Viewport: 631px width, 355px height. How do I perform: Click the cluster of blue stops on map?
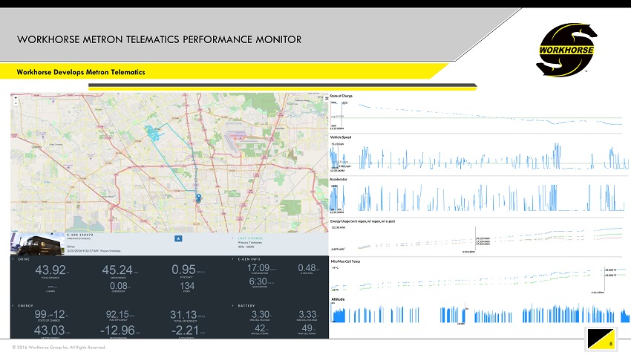coord(153,134)
